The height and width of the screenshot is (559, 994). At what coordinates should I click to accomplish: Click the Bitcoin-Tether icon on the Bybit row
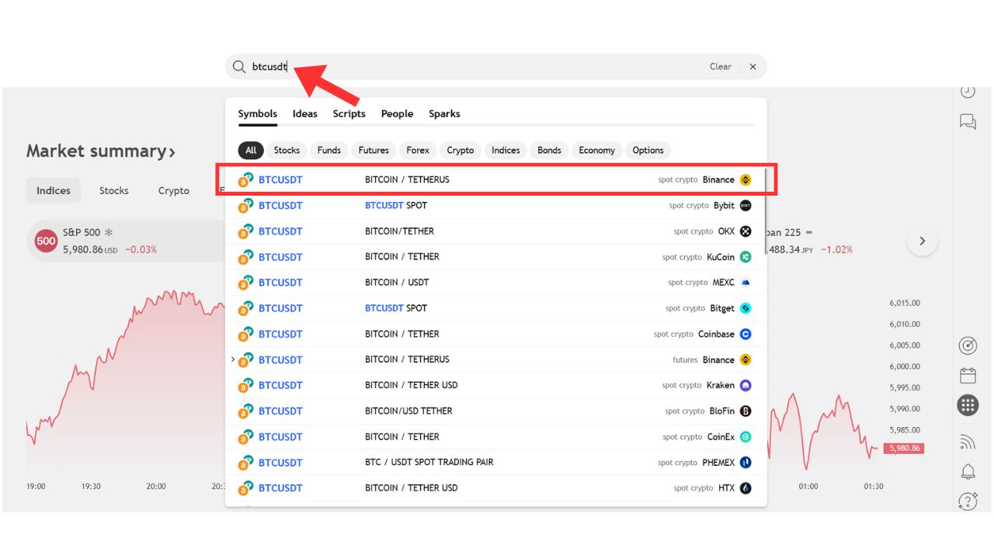(x=245, y=206)
